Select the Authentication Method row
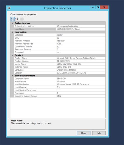 [x=60, y=26]
